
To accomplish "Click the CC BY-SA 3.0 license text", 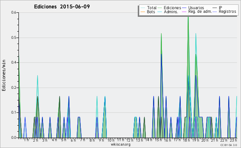I will point(229,145).
